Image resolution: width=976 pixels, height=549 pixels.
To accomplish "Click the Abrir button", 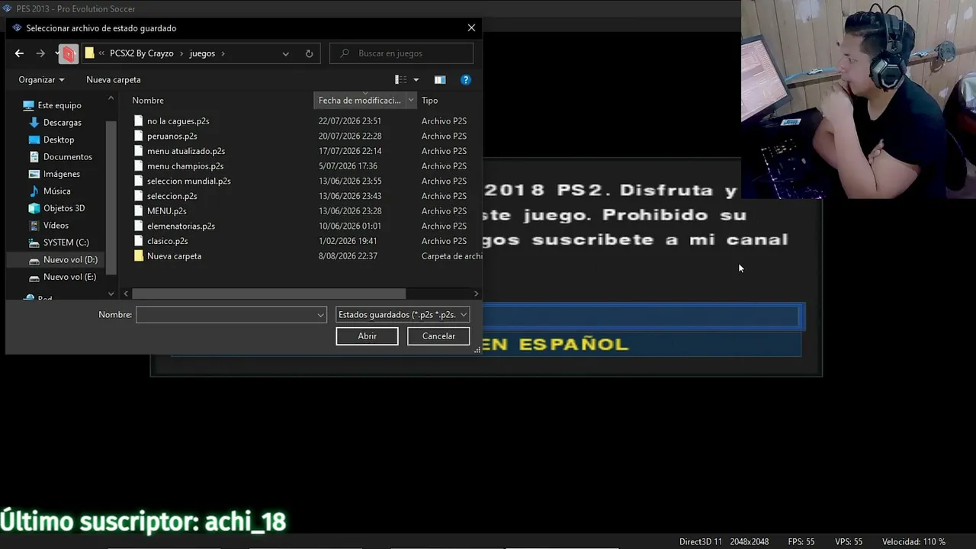I will tap(367, 336).
